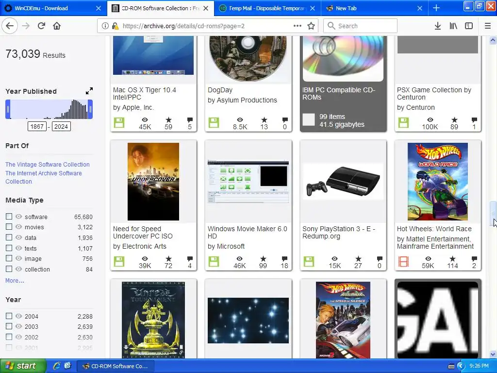Focus the browser Search box
Image resolution: width=497 pixels, height=373 pixels.
(x=361, y=26)
